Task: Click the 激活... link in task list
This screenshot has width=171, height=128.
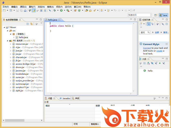Action: tap(166, 33)
